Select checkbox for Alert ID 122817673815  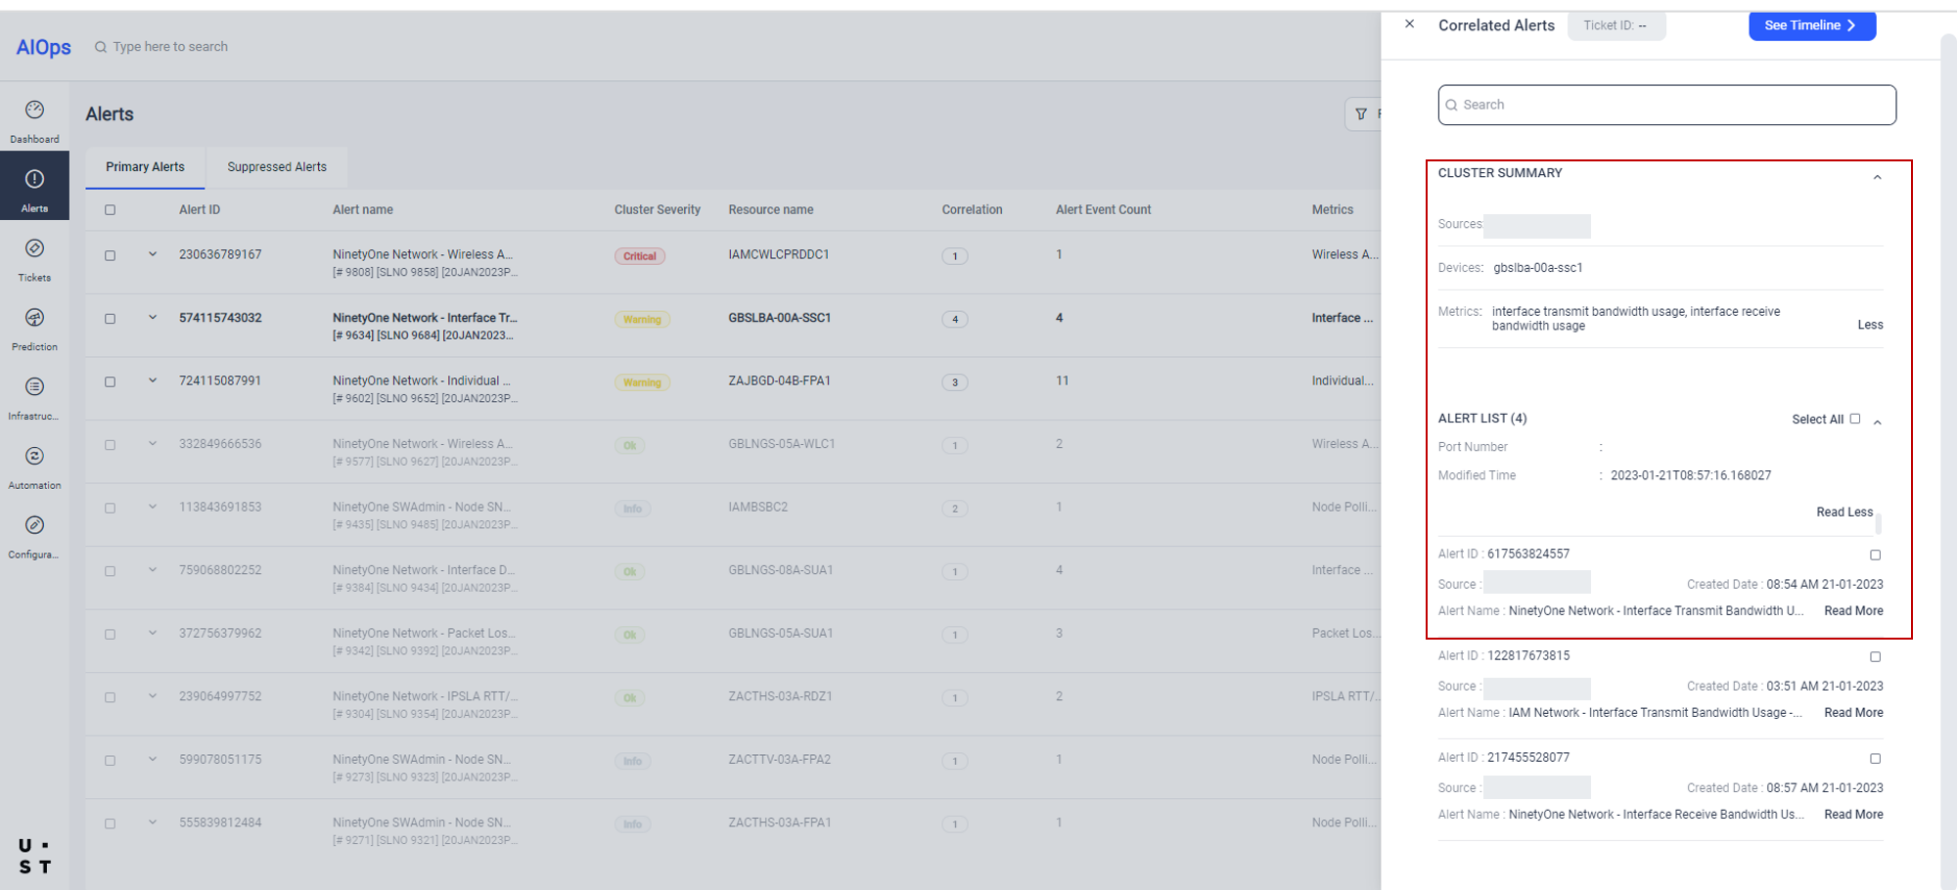click(x=1875, y=657)
